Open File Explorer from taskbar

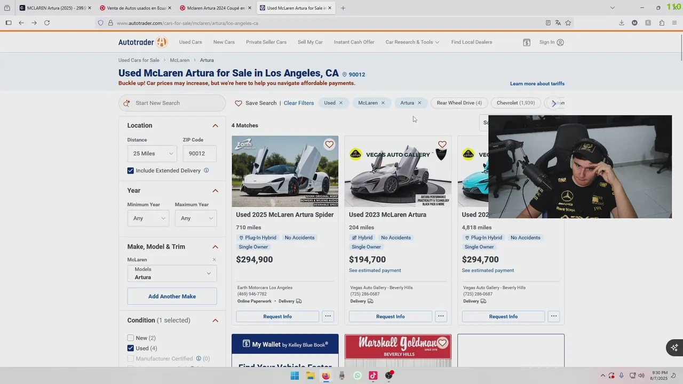(311, 375)
